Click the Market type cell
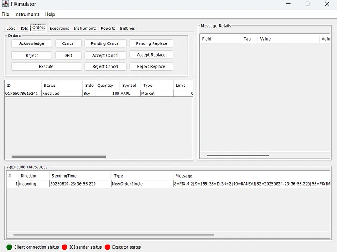Screen dimensions: 337x252 click(x=157, y=94)
